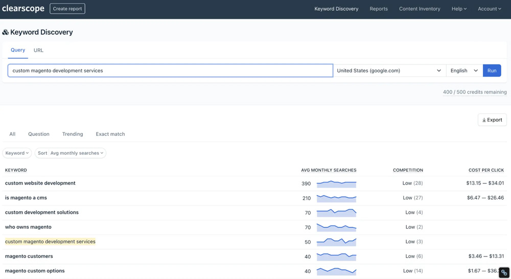Click the trend sparkline for custom website development
The height and width of the screenshot is (279, 511).
336,183
